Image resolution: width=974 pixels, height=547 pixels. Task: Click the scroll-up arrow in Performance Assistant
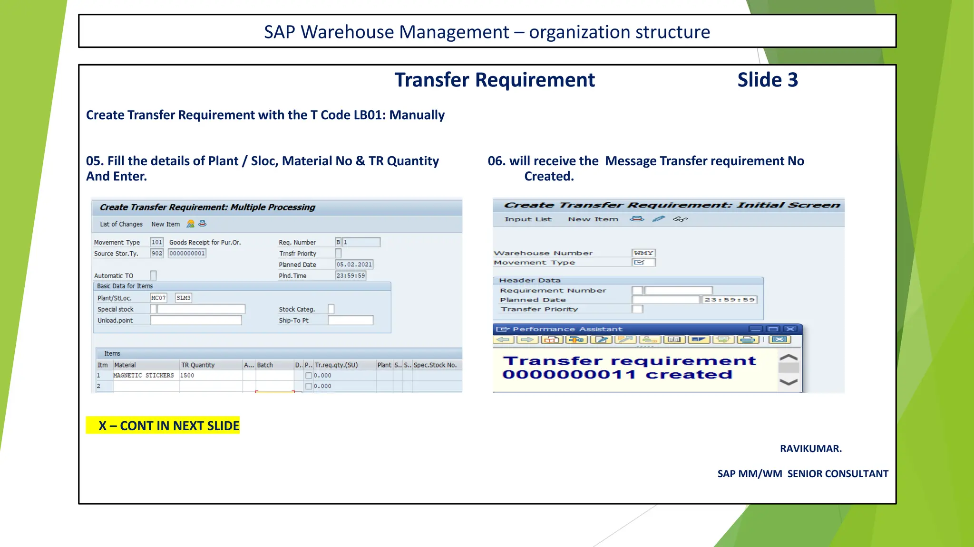coord(789,357)
